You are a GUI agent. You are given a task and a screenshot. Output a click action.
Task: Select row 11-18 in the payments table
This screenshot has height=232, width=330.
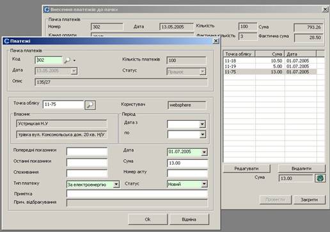(x=270, y=61)
